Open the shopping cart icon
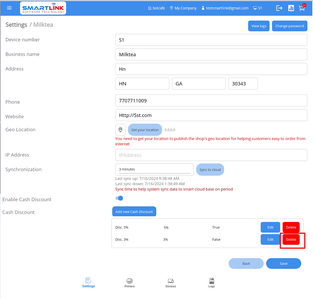 click(302, 8)
